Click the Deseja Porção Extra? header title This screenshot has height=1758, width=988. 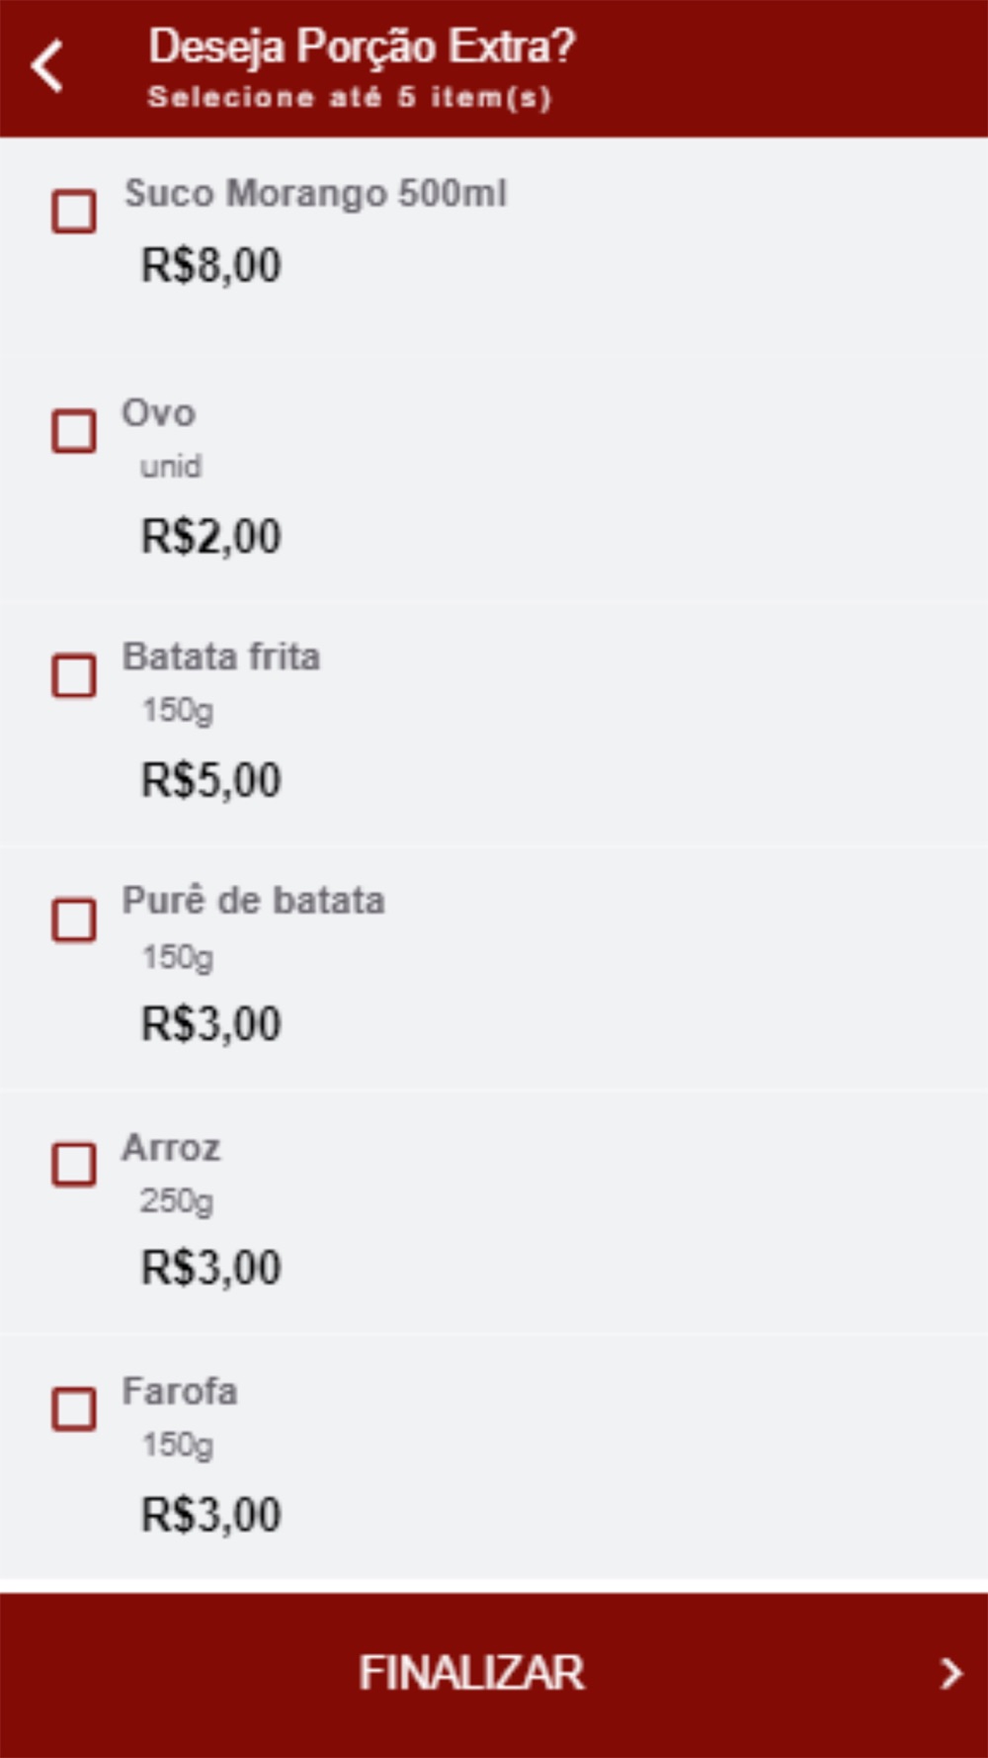tap(362, 47)
